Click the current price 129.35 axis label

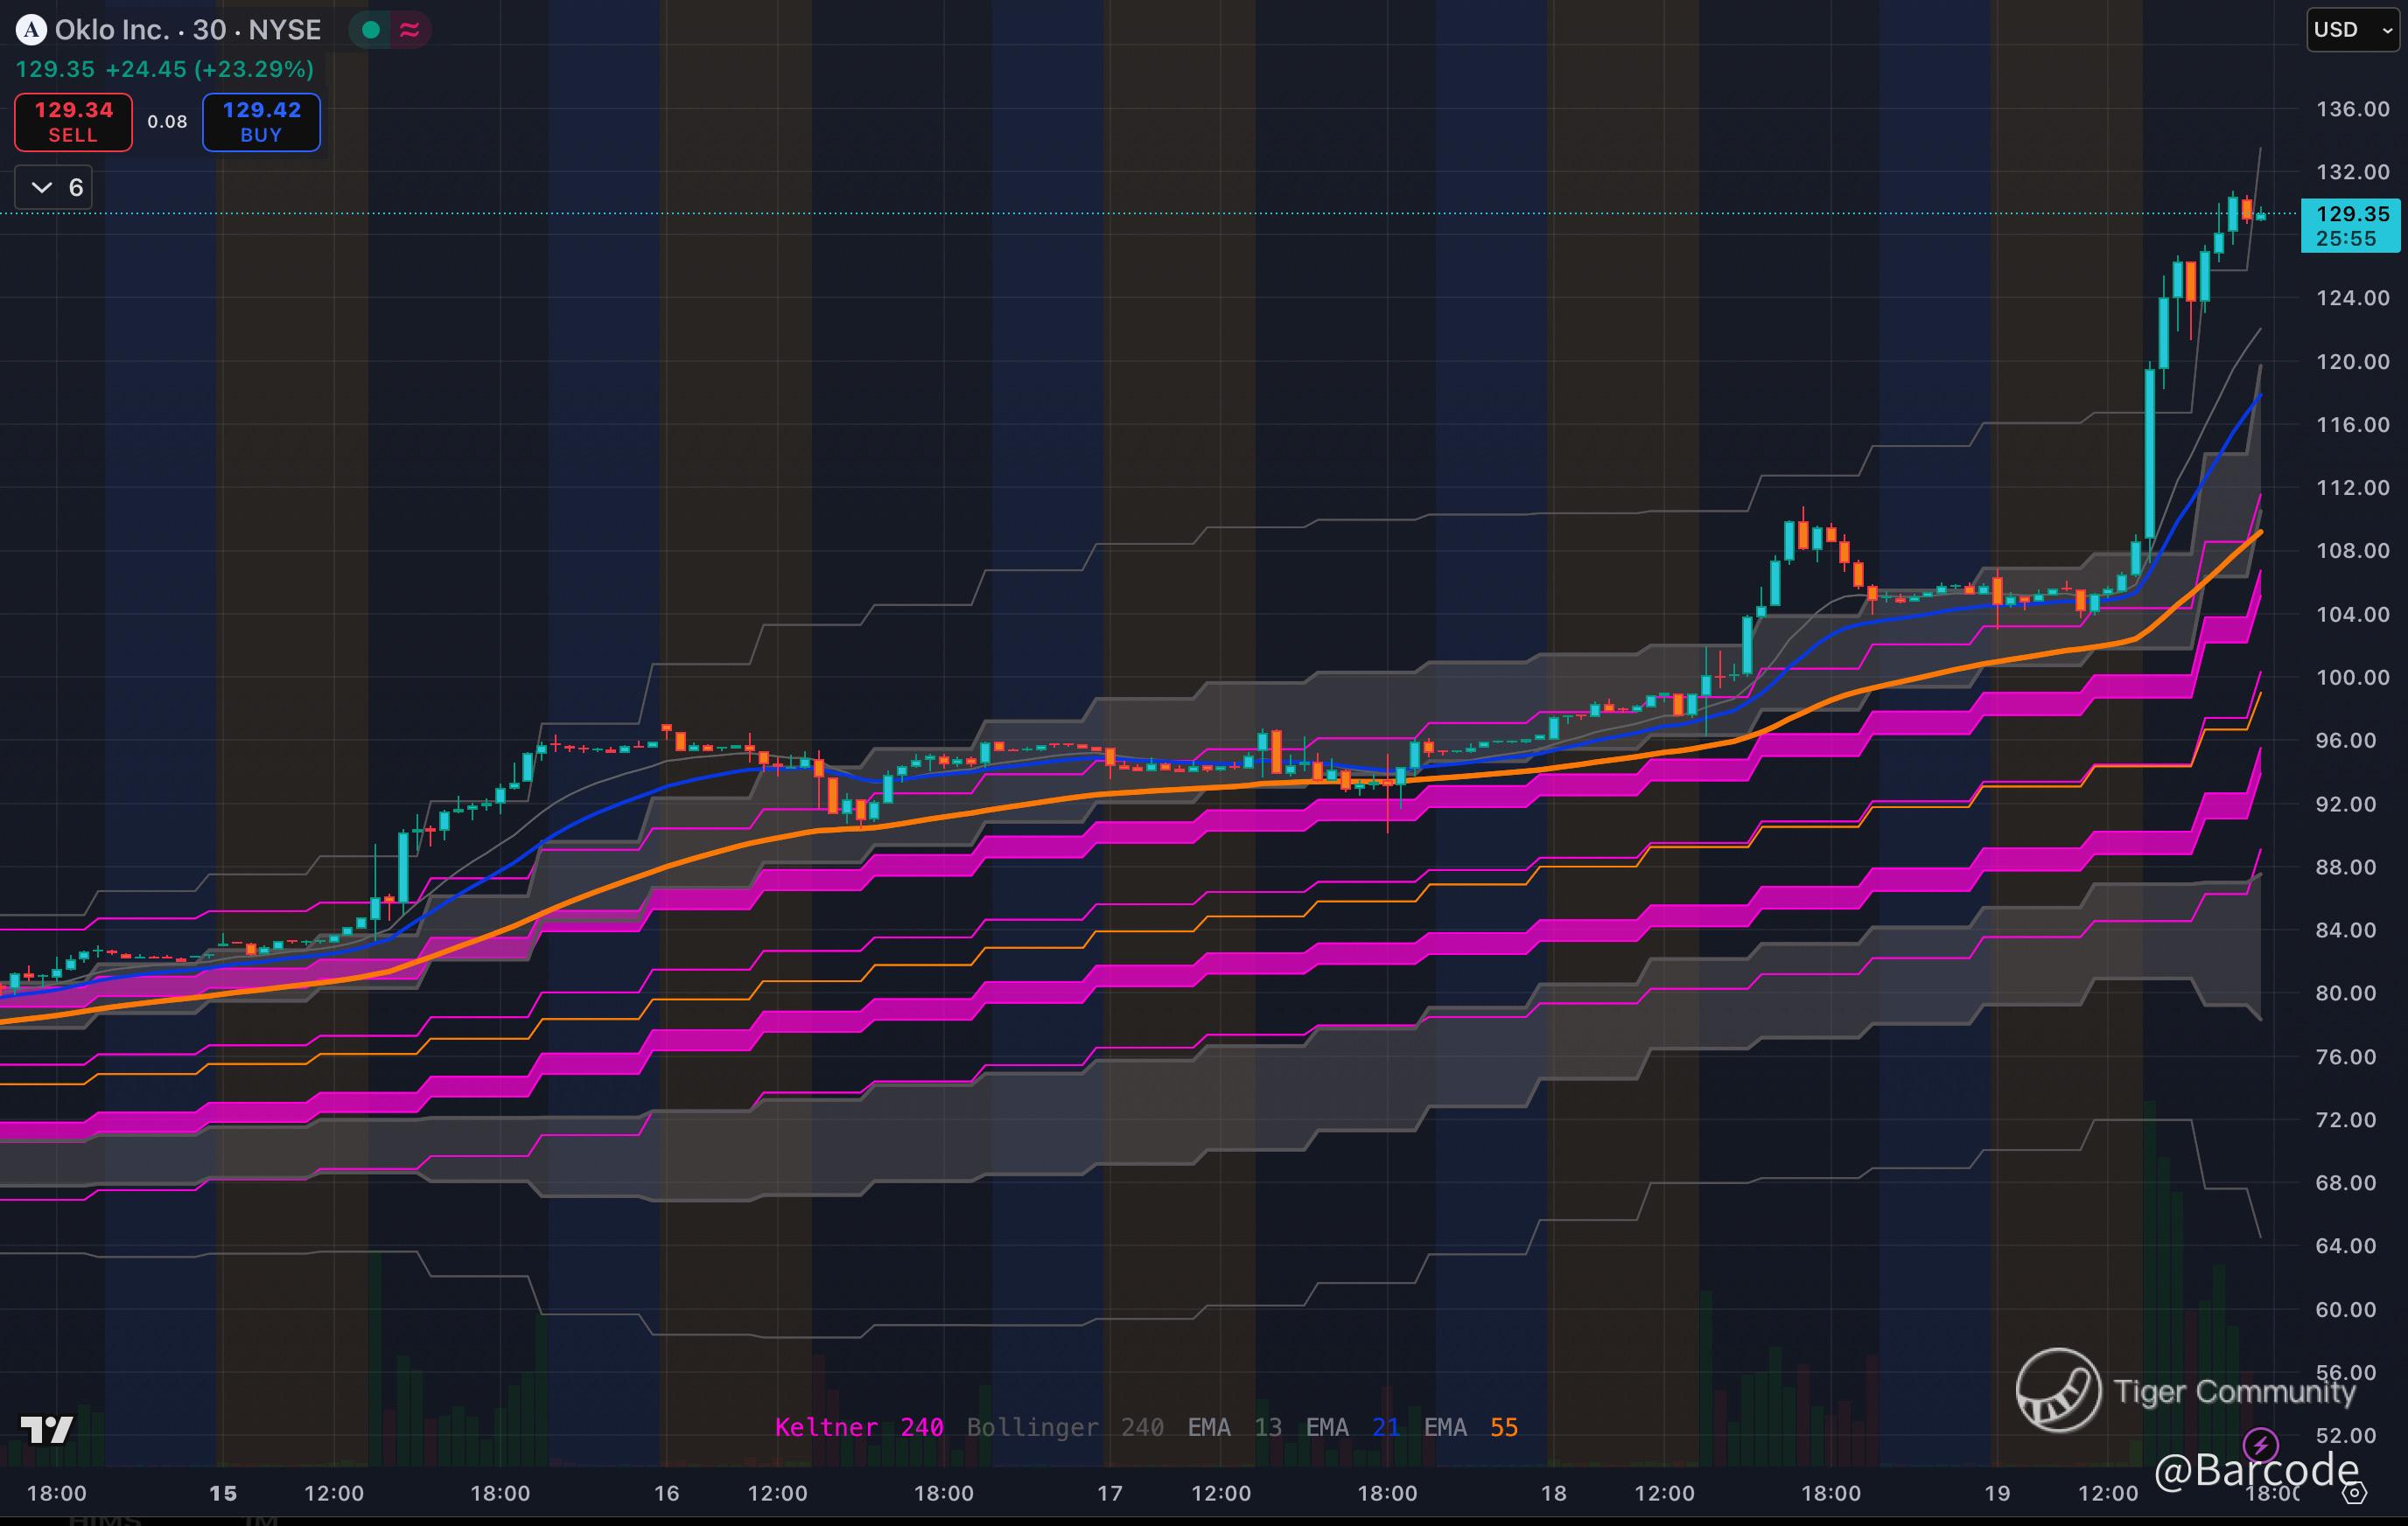[2351, 214]
